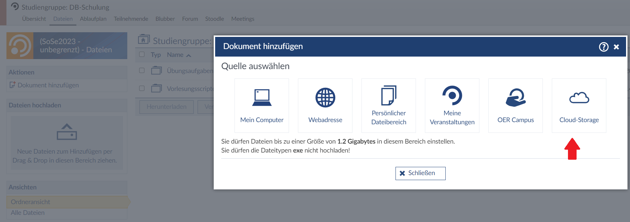Toggle the select-all checkbox in table header
The image size is (630, 222).
pos(142,54)
